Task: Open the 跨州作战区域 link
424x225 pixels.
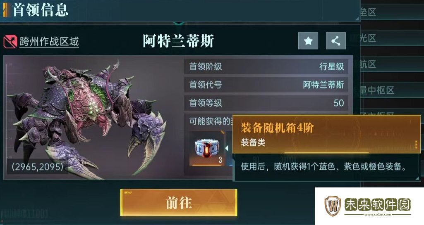Action: (x=49, y=42)
